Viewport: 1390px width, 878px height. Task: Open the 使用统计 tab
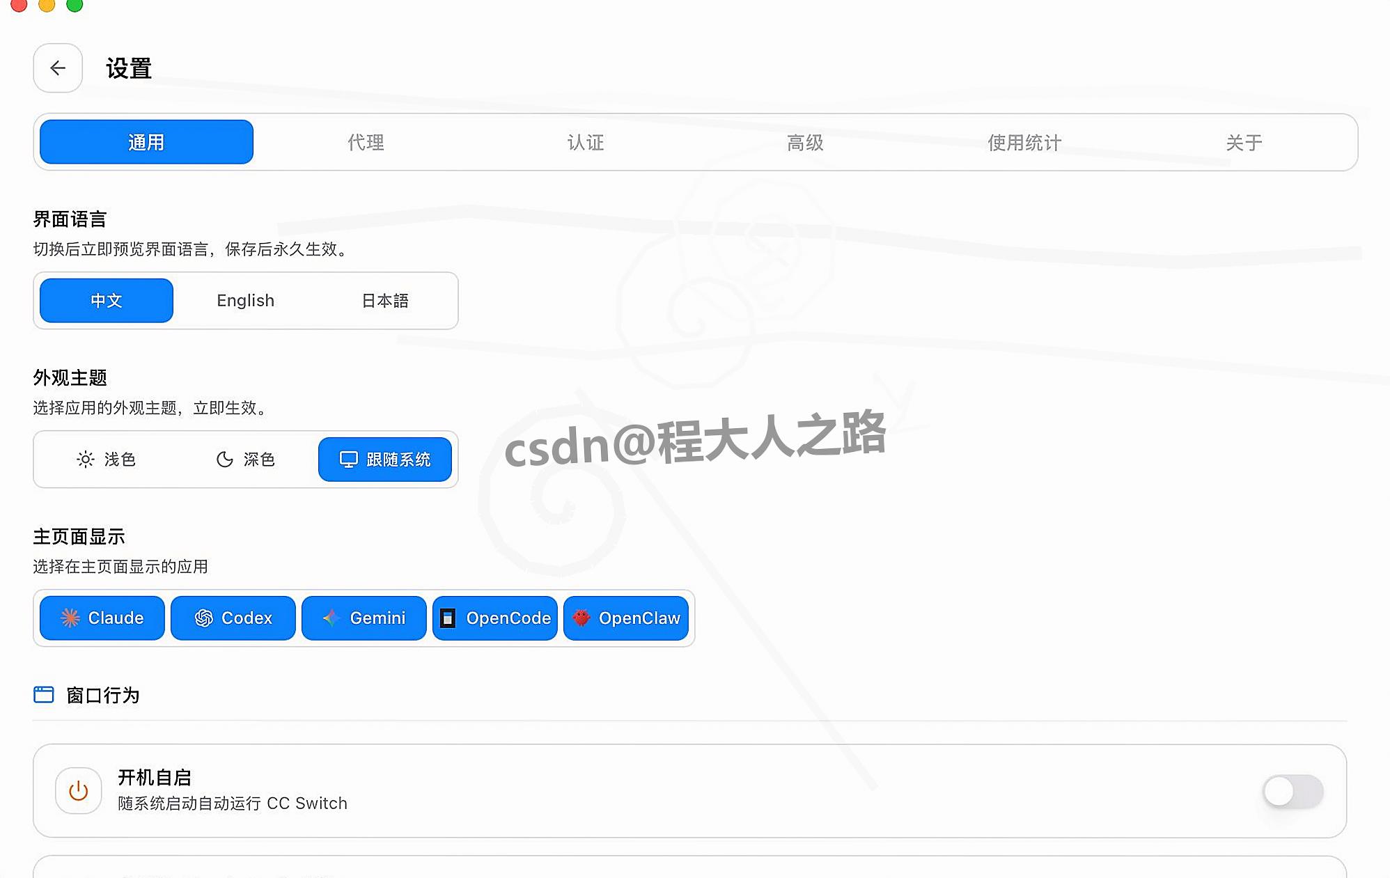pos(1024,142)
